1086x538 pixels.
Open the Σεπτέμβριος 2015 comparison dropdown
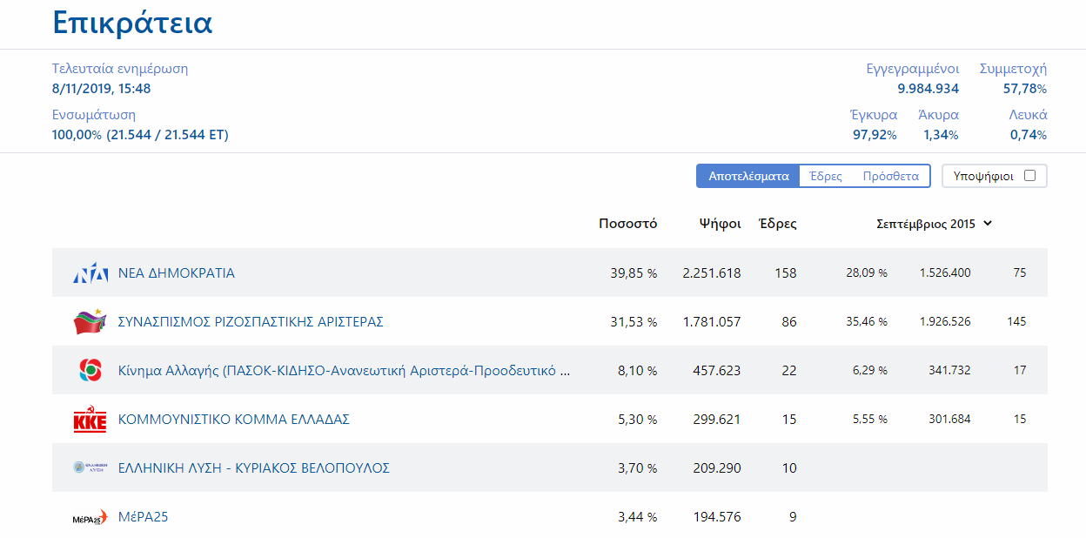pos(934,224)
